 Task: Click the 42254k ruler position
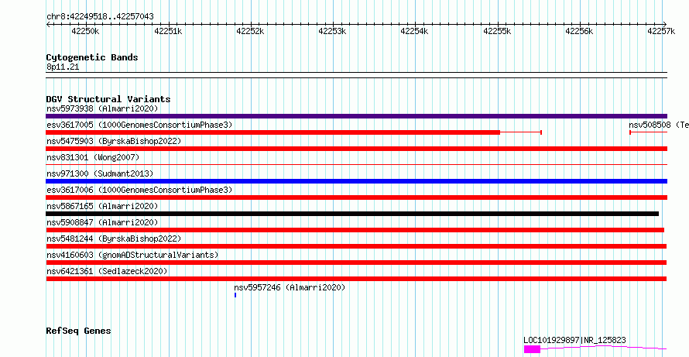(415, 31)
